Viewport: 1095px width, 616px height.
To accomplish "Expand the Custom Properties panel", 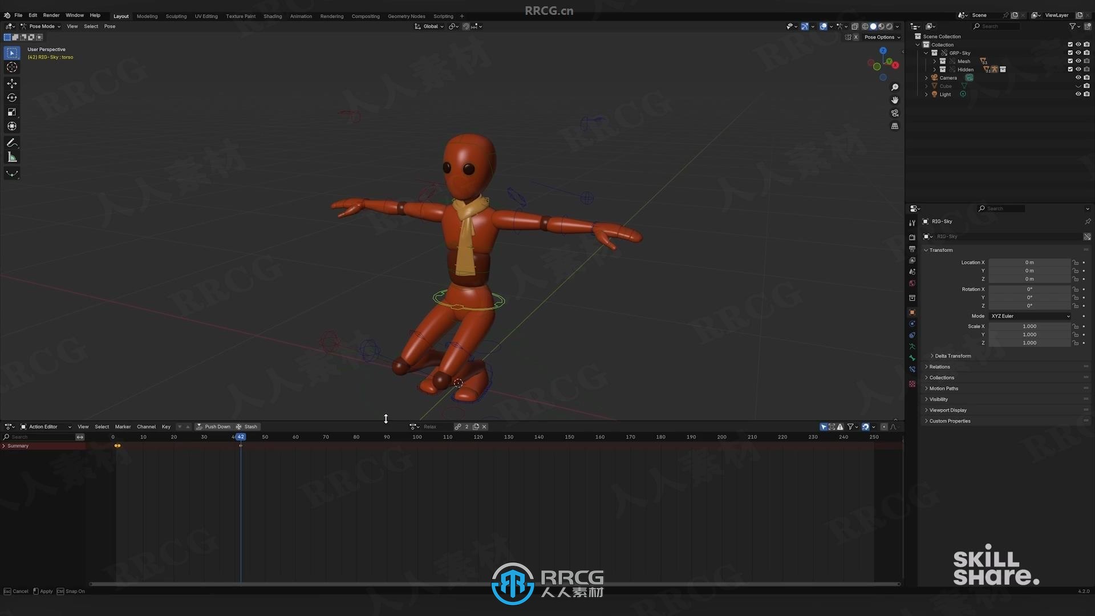I will pyautogui.click(x=950, y=421).
